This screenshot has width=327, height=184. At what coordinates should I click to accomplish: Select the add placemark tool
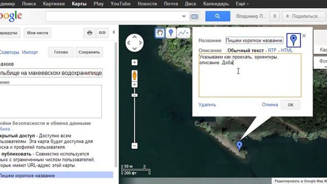(171, 33)
